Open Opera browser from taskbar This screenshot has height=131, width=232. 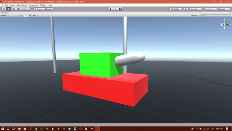80,129
